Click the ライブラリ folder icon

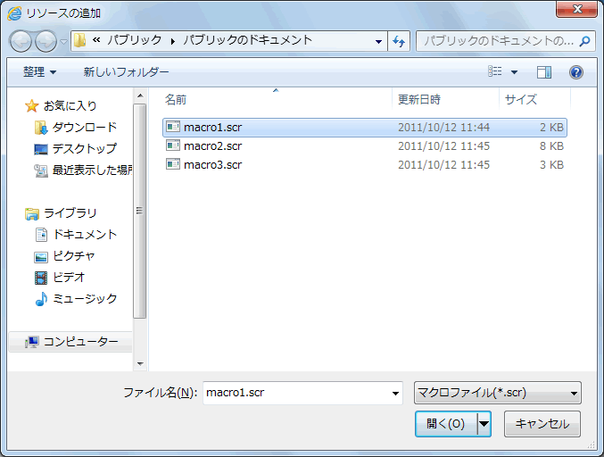pos(31,214)
